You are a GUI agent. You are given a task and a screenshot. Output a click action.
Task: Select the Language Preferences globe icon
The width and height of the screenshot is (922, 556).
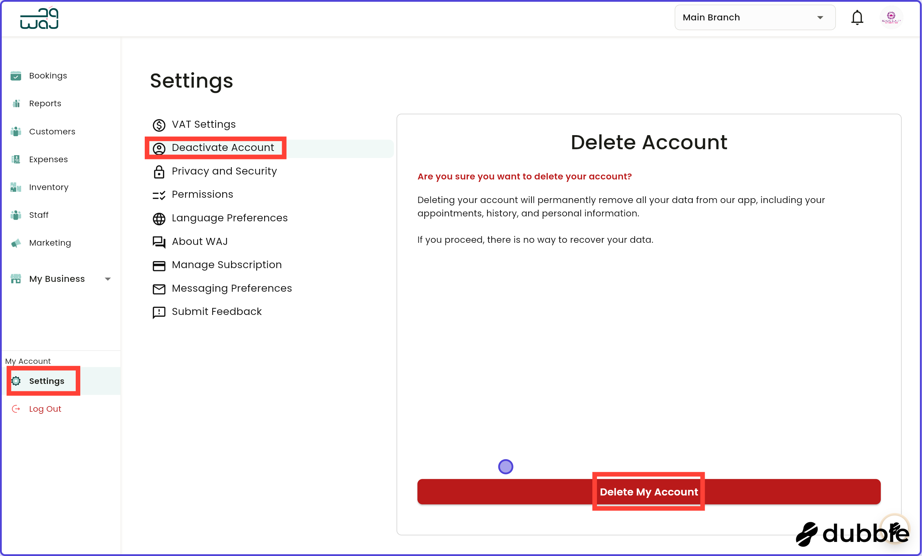pos(158,219)
